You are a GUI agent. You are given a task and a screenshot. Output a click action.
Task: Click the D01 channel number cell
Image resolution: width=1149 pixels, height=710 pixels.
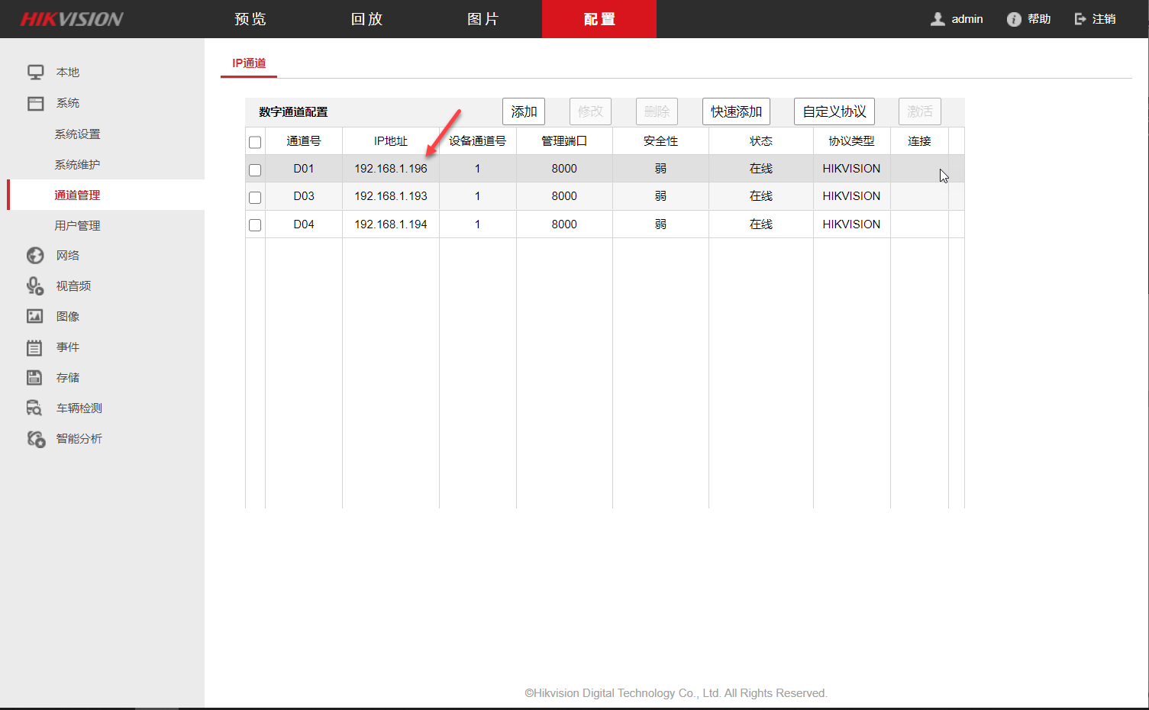[x=304, y=169]
